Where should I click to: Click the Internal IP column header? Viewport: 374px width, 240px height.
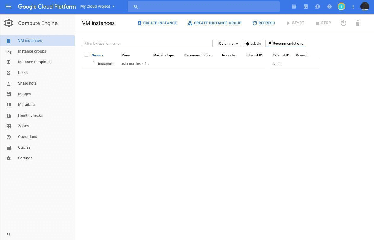coord(254,55)
